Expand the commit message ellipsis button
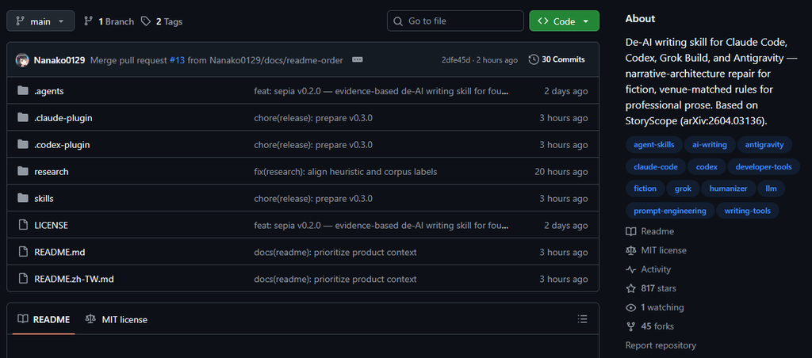Screen dimensions: 812x358 [358, 59]
